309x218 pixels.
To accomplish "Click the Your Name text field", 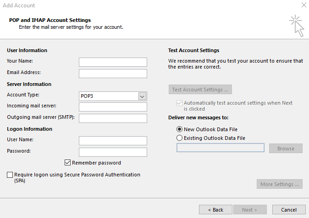I will click(113, 62).
